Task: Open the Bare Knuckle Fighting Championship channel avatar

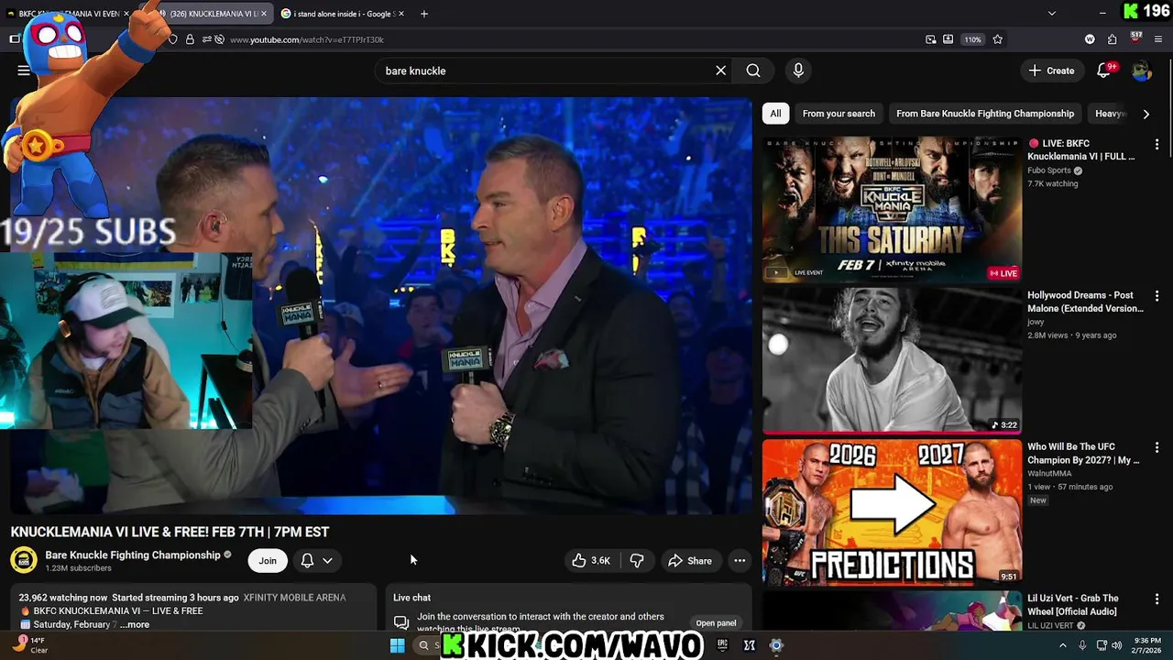Action: coord(24,560)
